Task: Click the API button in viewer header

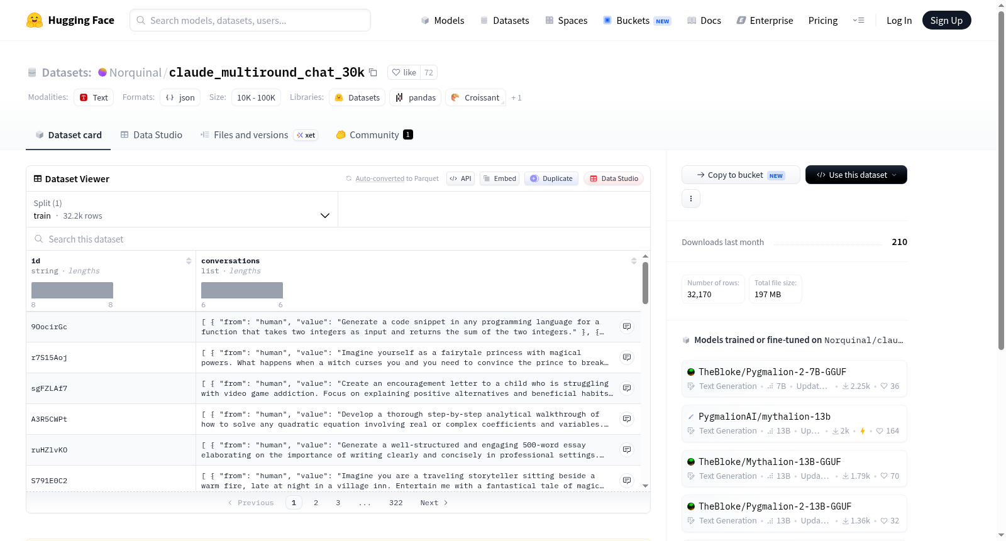Action: (x=460, y=178)
